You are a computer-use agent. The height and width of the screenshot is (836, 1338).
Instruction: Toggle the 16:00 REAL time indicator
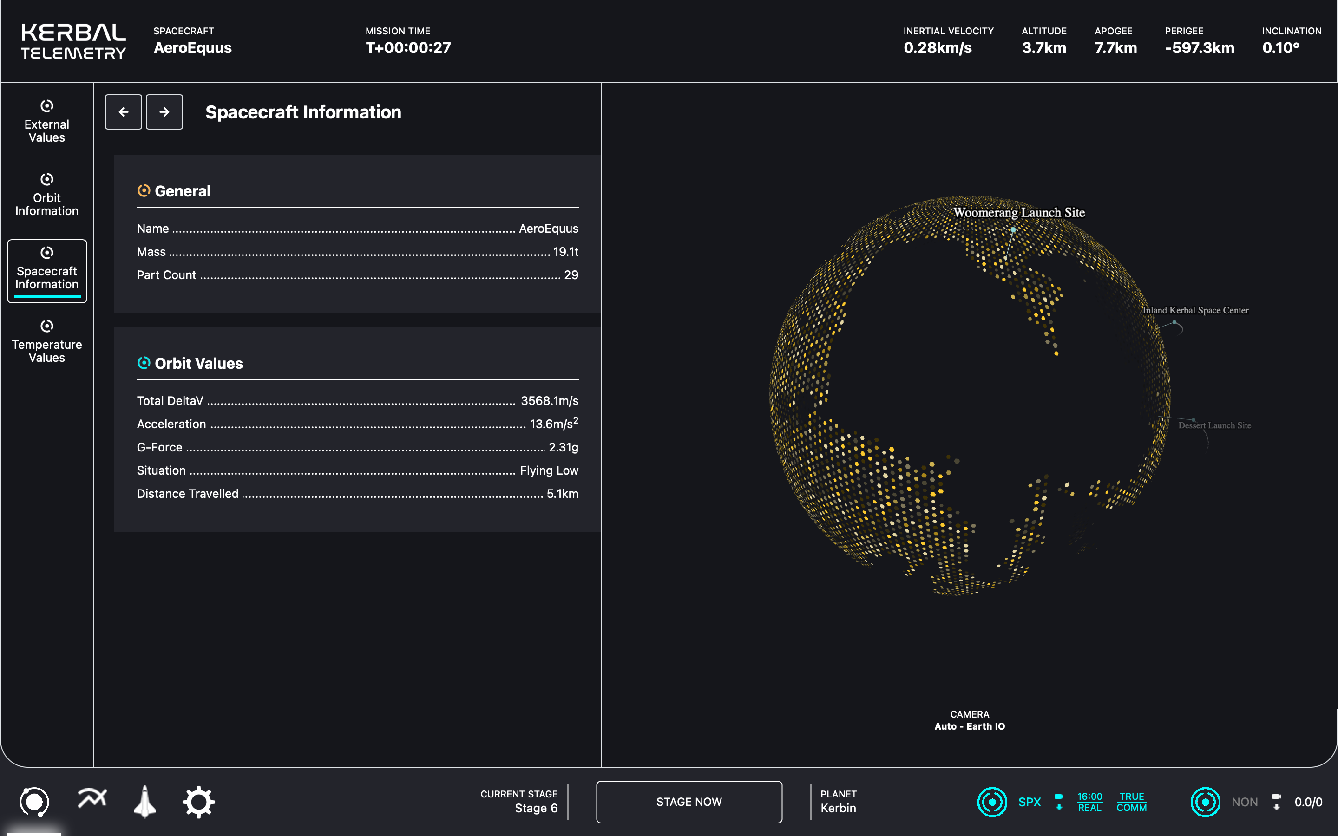click(x=1089, y=802)
